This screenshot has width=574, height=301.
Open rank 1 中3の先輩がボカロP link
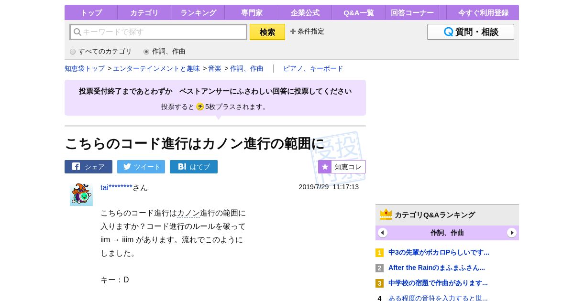tap(439, 252)
